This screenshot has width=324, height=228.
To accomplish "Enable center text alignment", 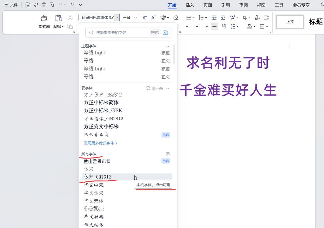I will (197, 26).
